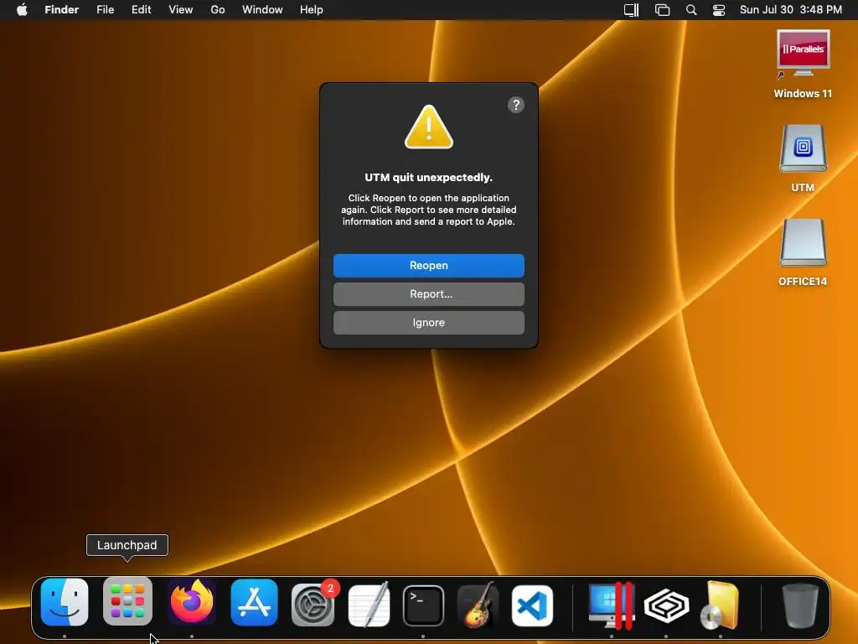Image resolution: width=858 pixels, height=644 pixels.
Task: Open Terminal from the Dock
Action: click(423, 605)
